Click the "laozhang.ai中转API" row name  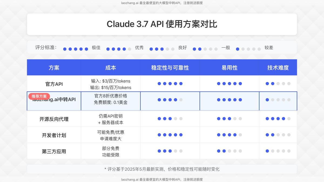(54, 99)
